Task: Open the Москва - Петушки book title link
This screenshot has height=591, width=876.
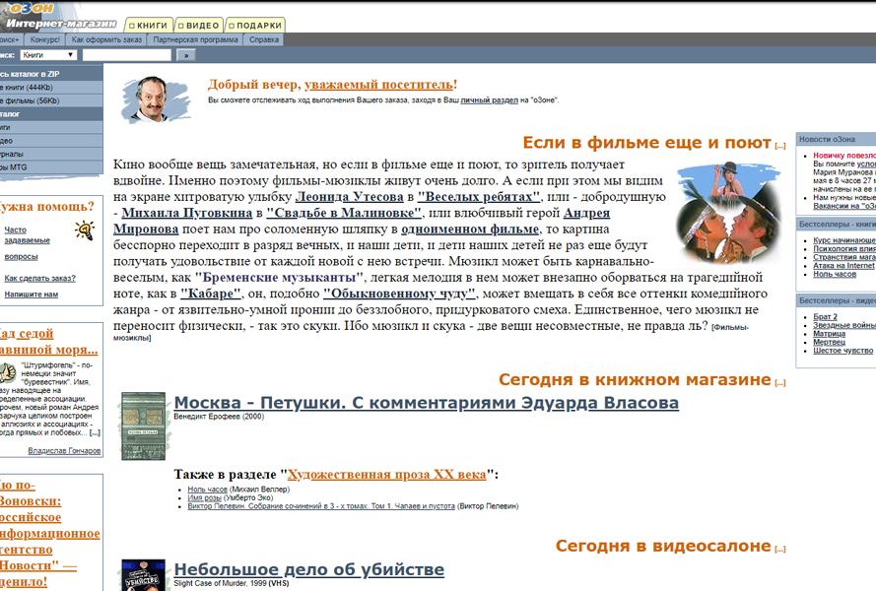Action: [427, 402]
